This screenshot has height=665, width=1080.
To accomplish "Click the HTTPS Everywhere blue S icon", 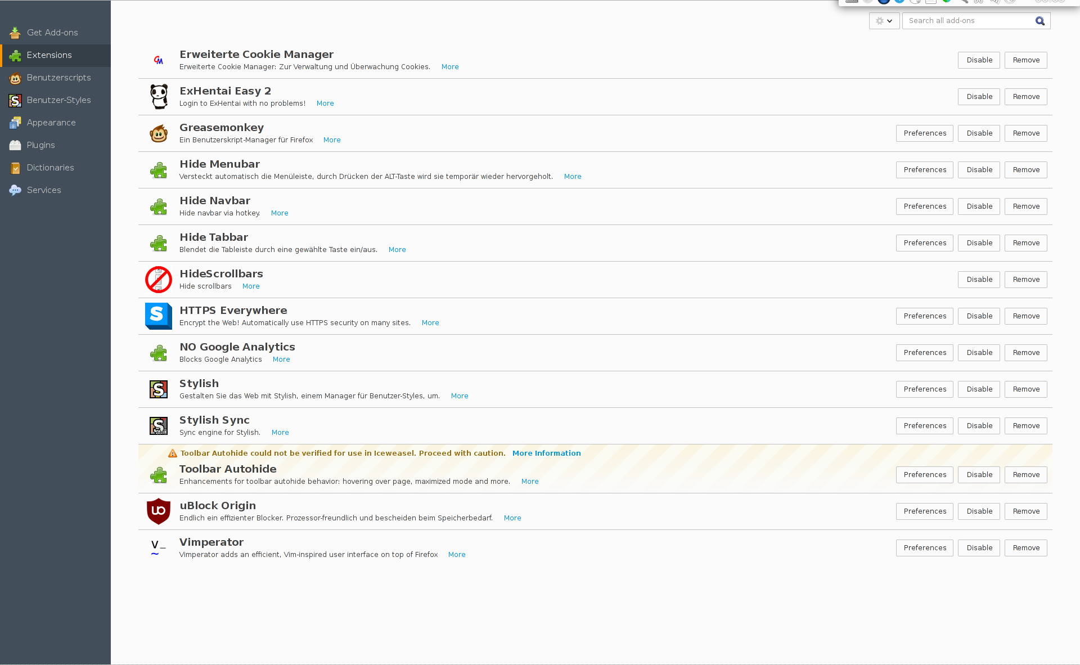I will [159, 316].
